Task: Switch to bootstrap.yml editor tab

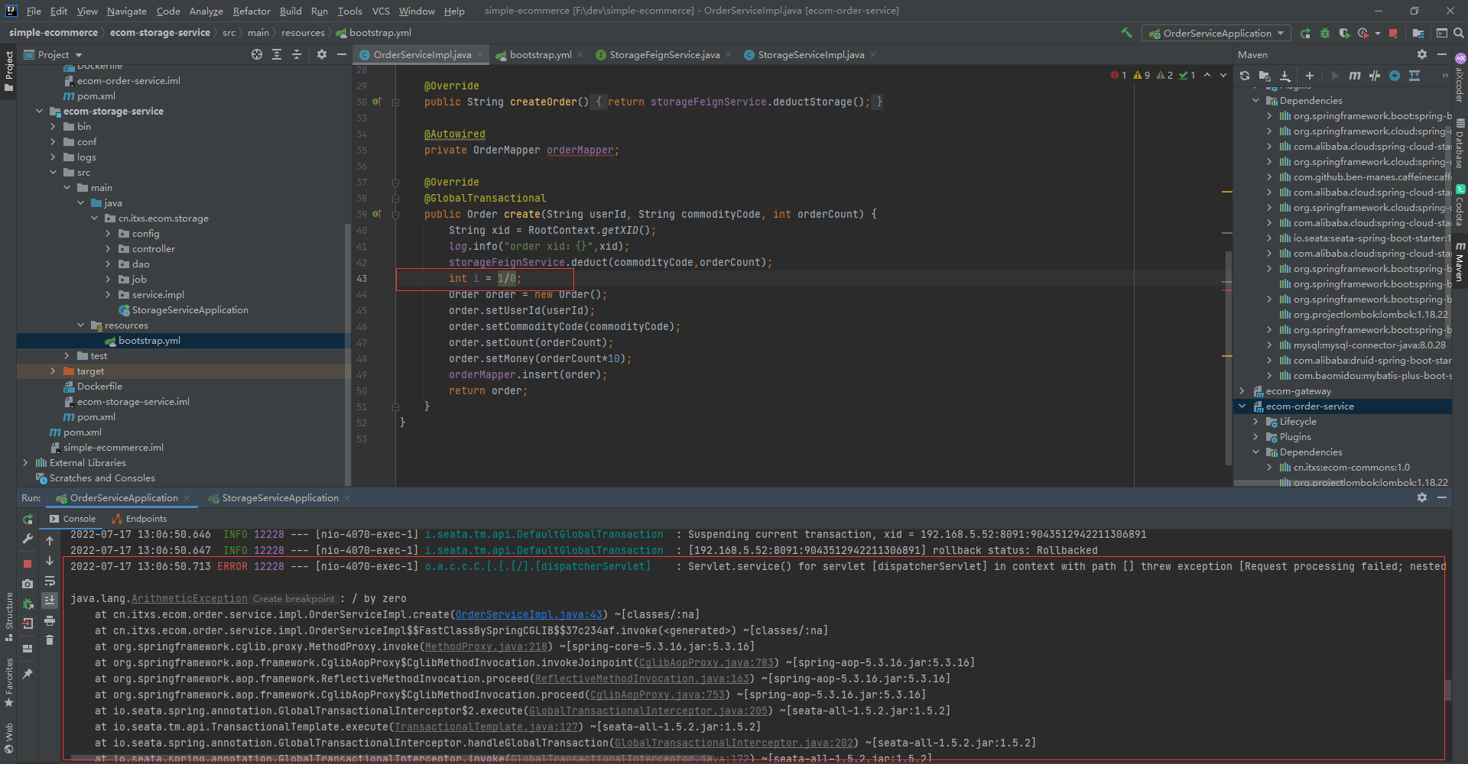Action: pyautogui.click(x=540, y=54)
